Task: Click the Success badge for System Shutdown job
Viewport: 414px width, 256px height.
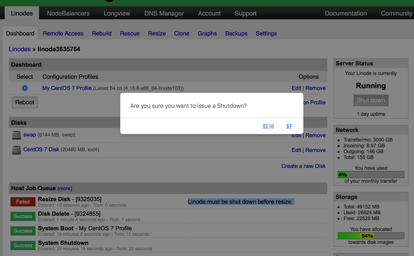Action: pos(23,245)
